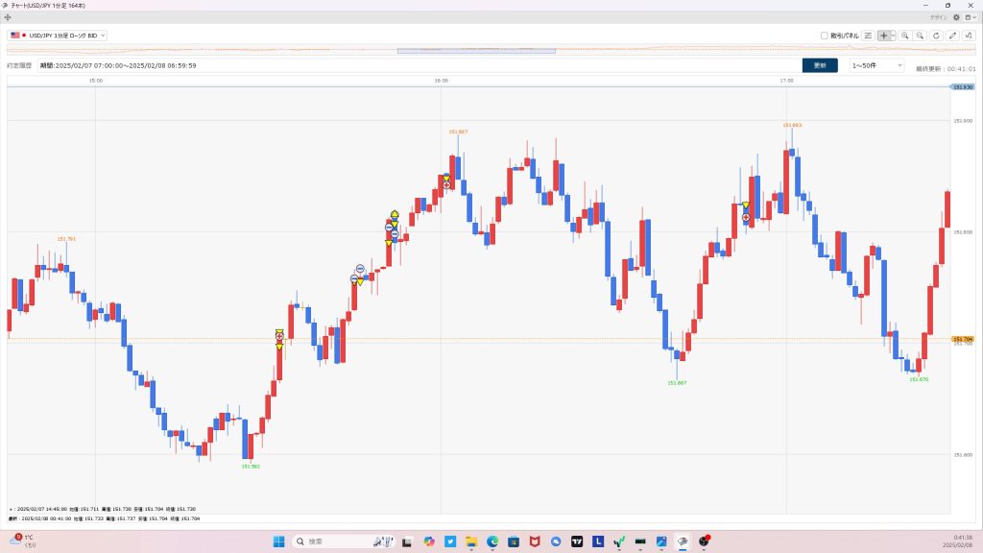The image size is (983, 553).
Task: Click the chart overview range slider handle
Action: (476, 51)
